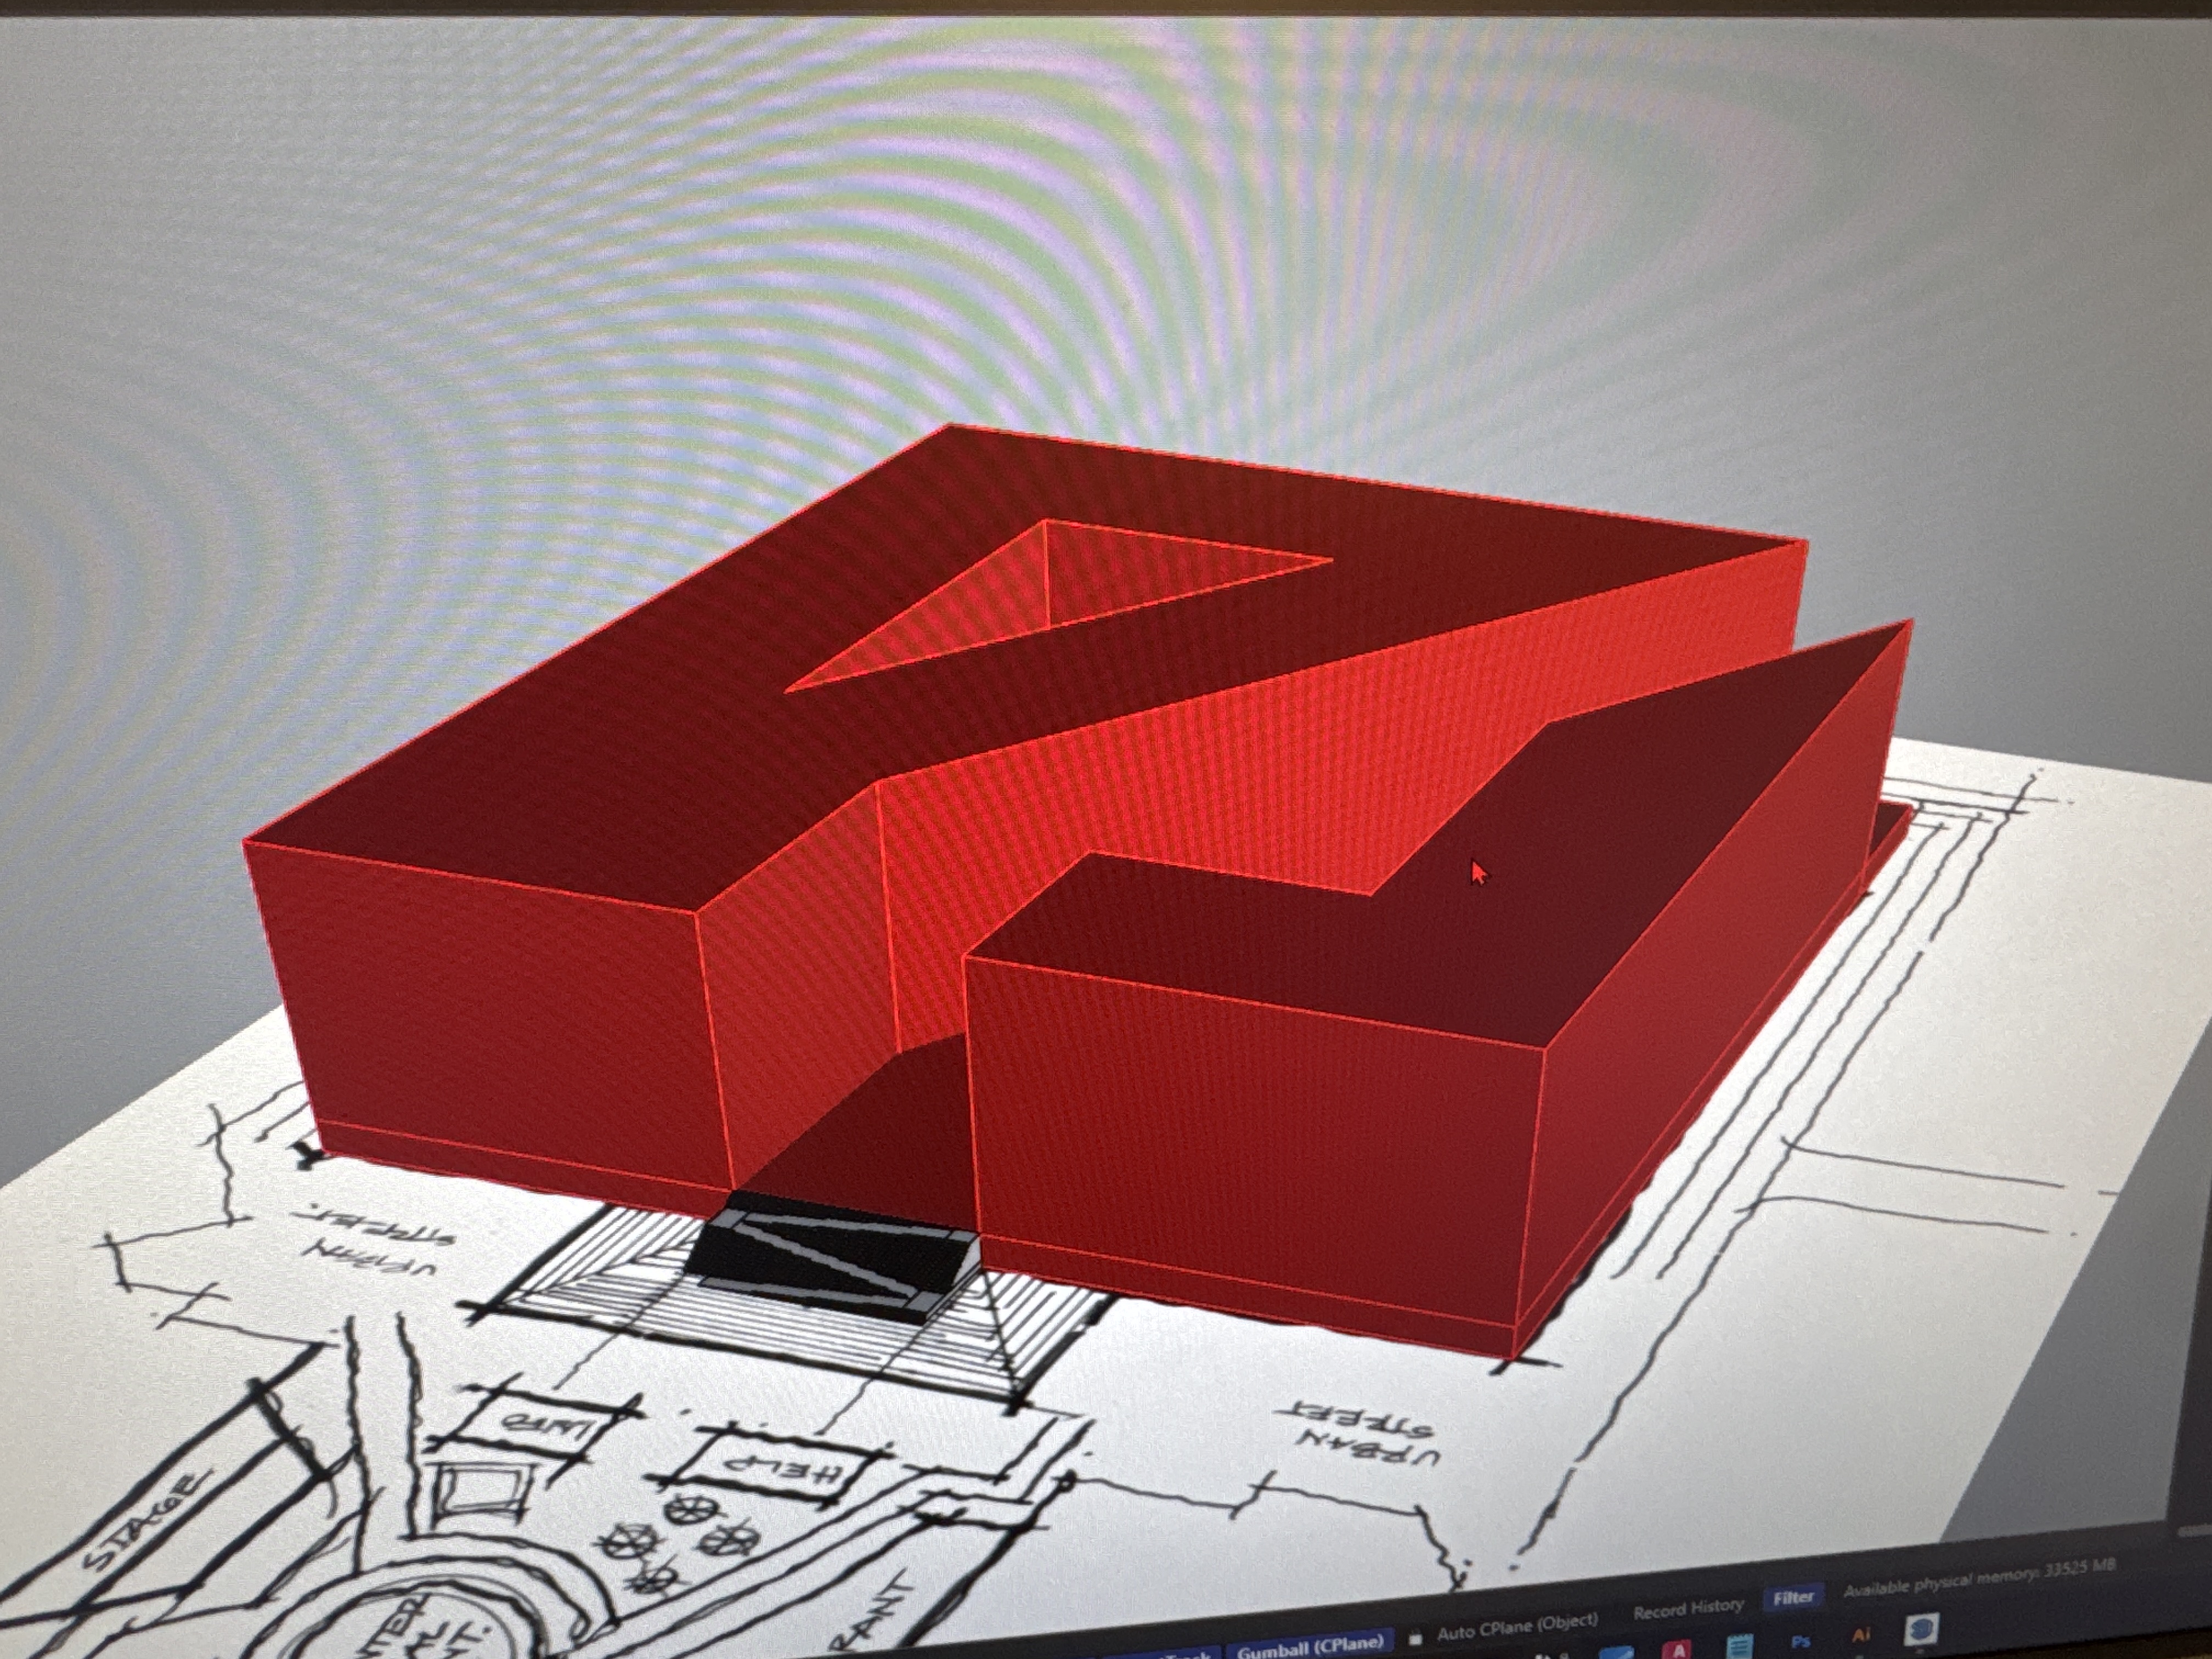Open the Notepad taskbar icon
Image resolution: width=2212 pixels, height=1659 pixels.
pyautogui.click(x=1739, y=1647)
